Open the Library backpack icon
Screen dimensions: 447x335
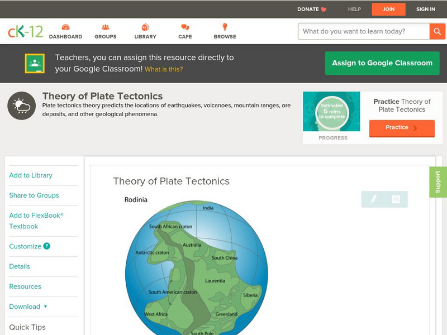(x=145, y=27)
